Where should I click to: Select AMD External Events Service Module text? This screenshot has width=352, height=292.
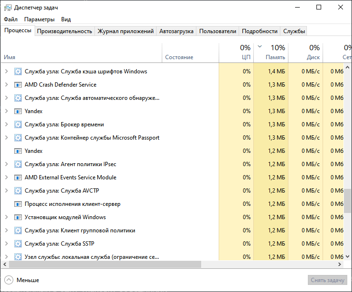[71, 177]
